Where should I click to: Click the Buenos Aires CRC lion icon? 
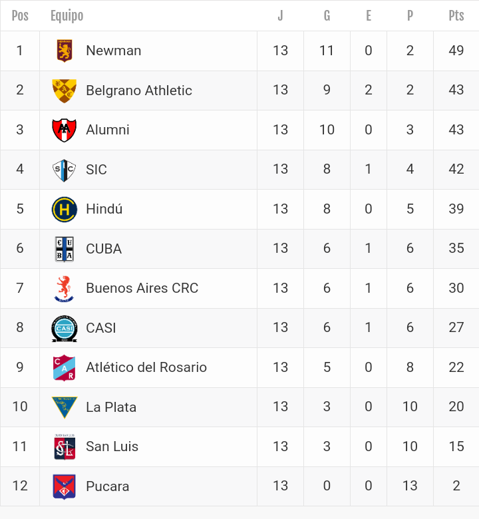point(65,288)
